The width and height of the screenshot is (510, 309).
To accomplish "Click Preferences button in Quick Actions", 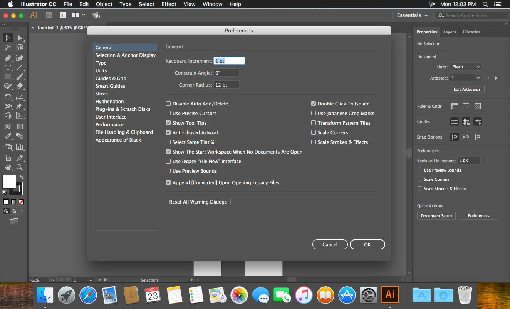I will click(478, 216).
